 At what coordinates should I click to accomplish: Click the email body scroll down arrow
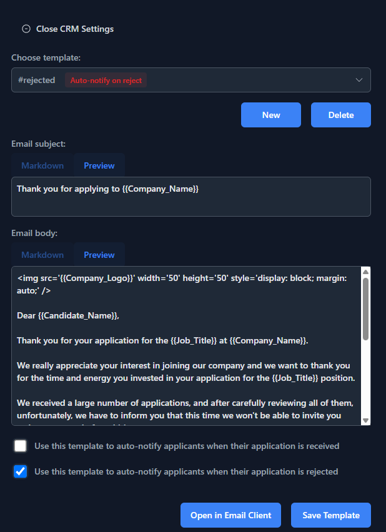tap(365, 420)
